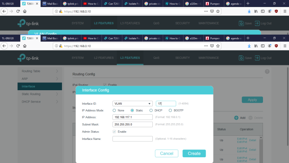Open Firefox downloads arrow icon
The height and width of the screenshot is (163, 289).
coord(249,46)
